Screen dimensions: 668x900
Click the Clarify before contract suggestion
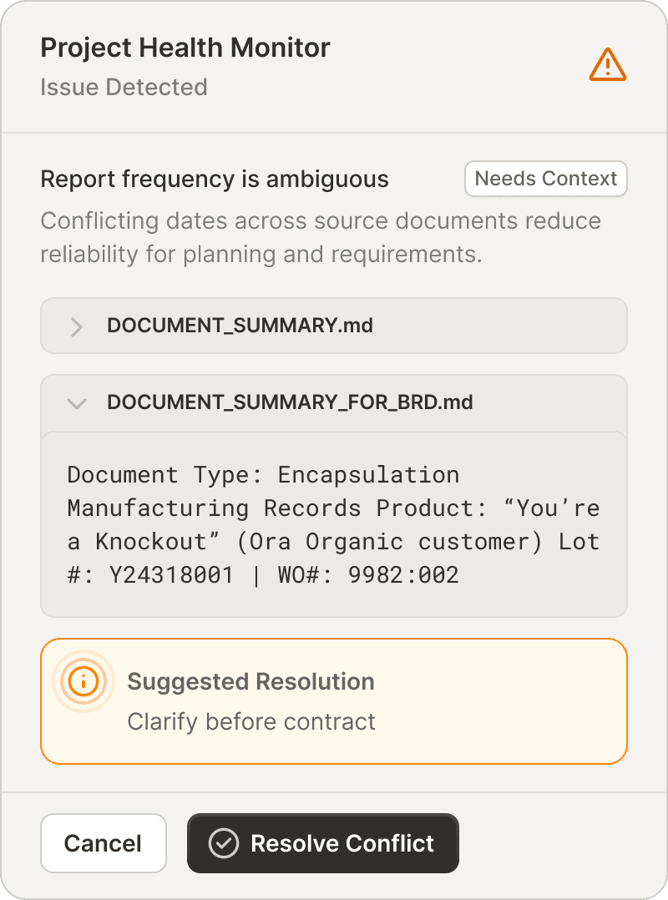tap(251, 721)
